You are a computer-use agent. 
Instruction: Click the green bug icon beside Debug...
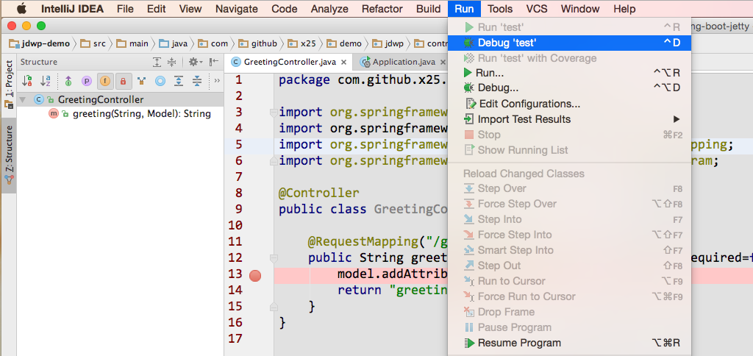click(x=468, y=88)
